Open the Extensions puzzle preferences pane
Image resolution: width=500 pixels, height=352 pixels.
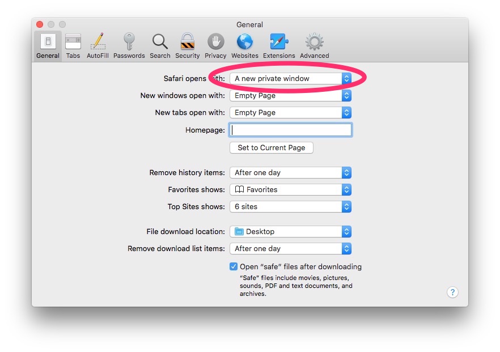[279, 46]
